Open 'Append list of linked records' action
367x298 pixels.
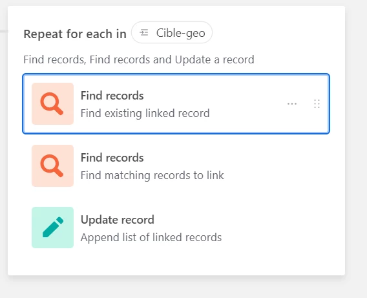[176, 228]
